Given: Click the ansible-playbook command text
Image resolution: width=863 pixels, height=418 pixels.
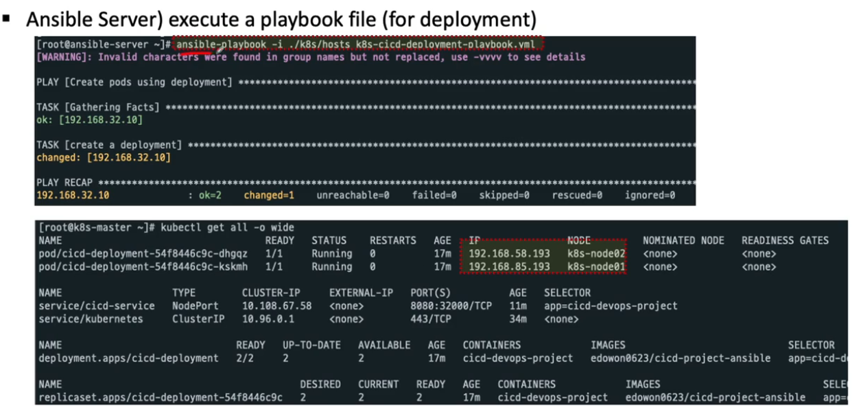Looking at the screenshot, I should click(356, 44).
